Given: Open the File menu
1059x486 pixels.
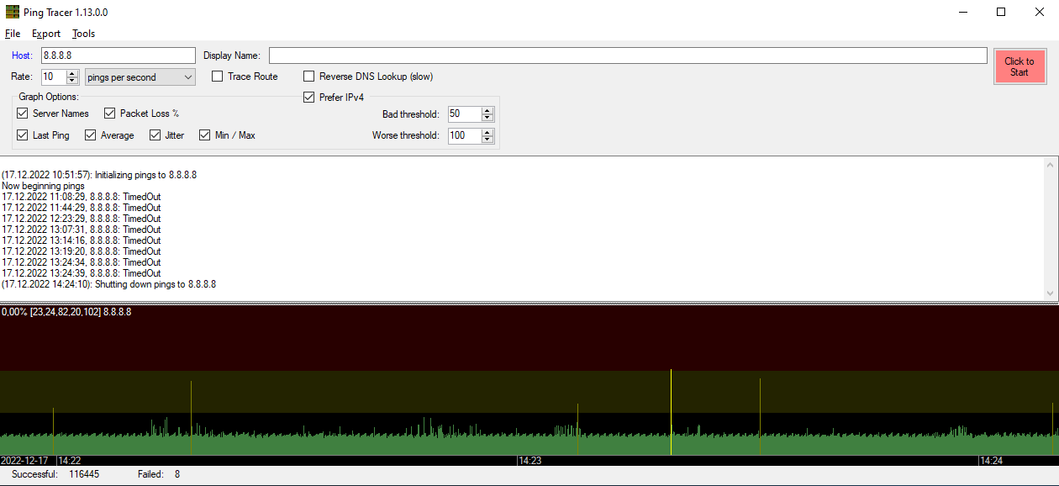Looking at the screenshot, I should pos(13,34).
